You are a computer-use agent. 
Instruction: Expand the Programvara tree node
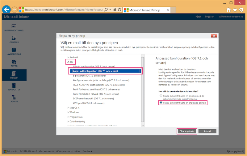(68, 117)
